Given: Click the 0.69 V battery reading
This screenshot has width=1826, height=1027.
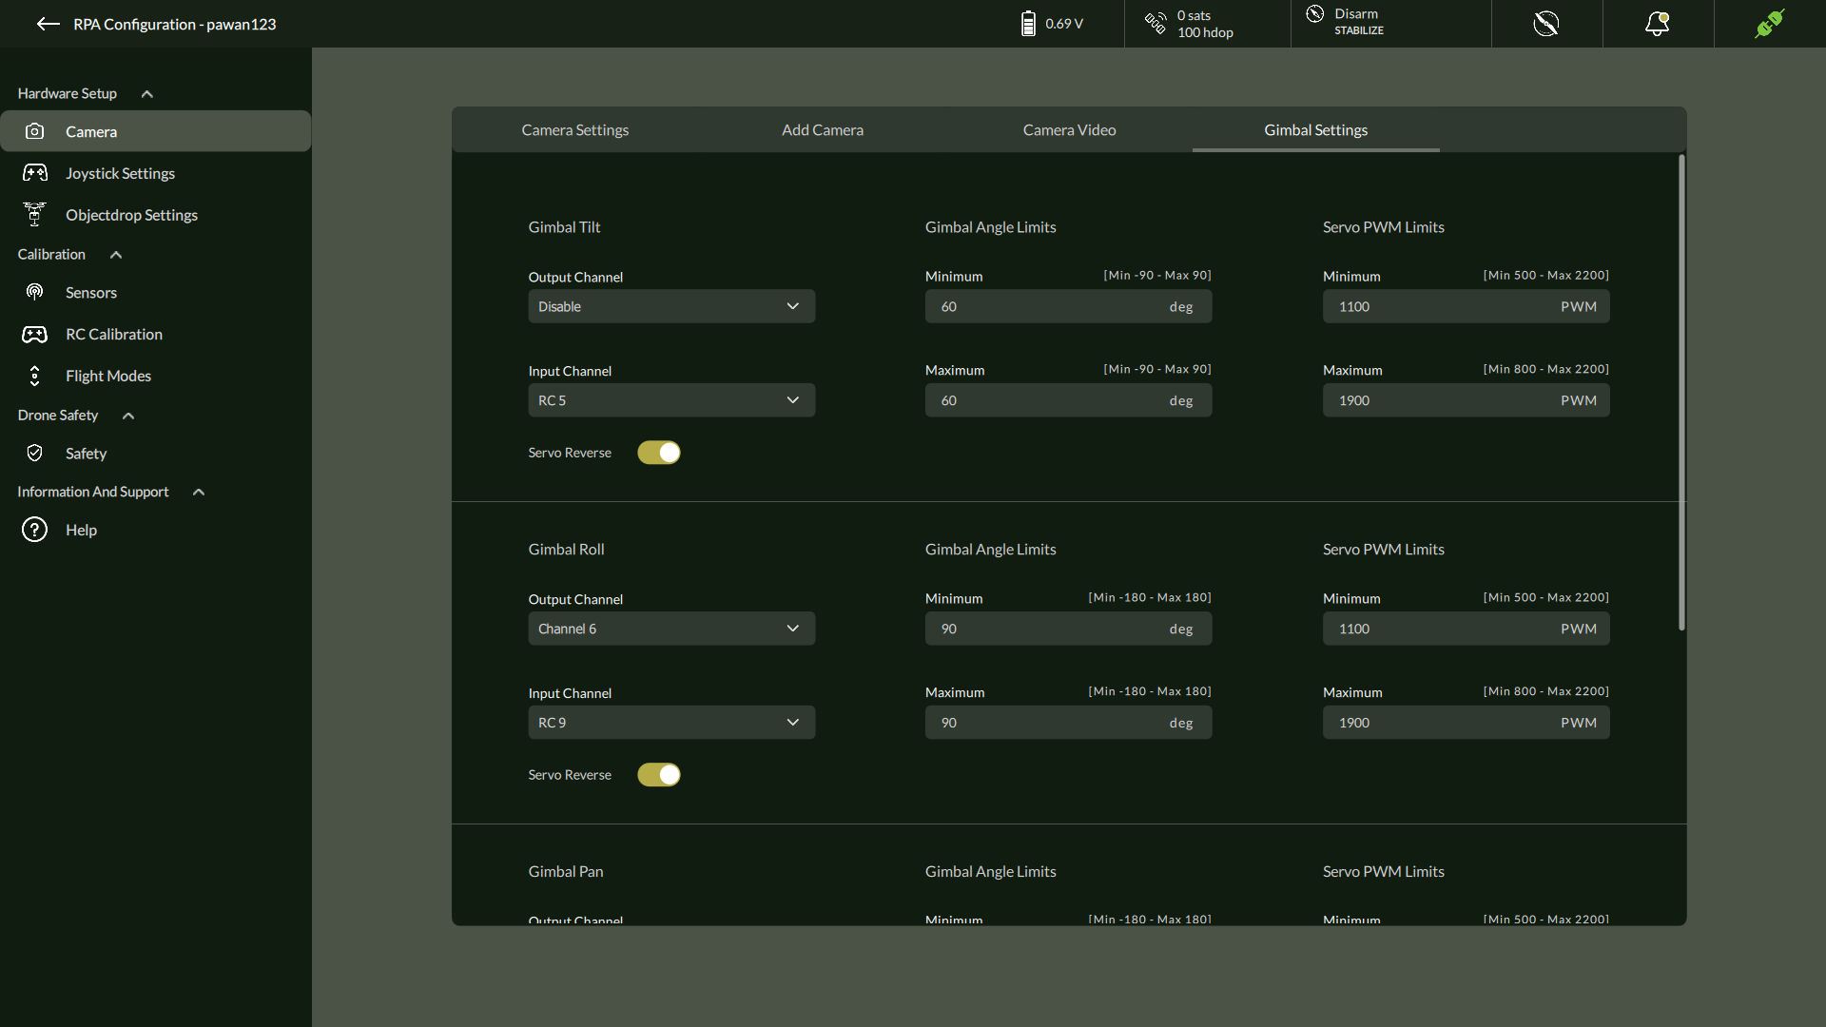Looking at the screenshot, I should pos(1064,24).
